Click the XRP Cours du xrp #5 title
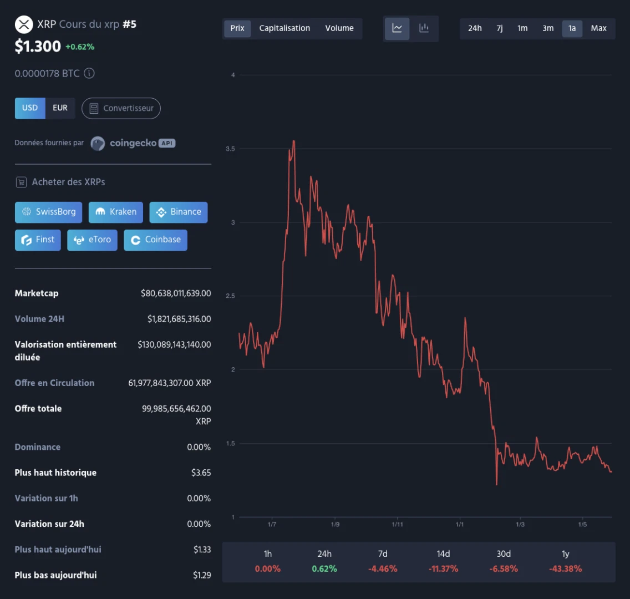630x599 pixels. pyautogui.click(x=87, y=24)
